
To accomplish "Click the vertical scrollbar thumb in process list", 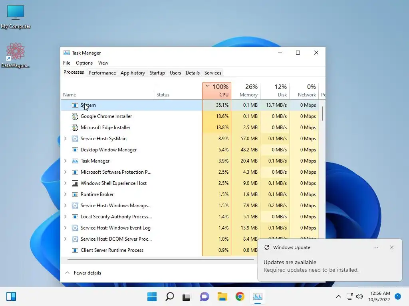I will click(x=322, y=114).
